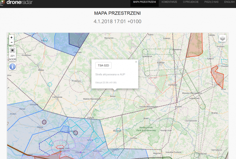Open the map layers control
Viewport: 236px width, 159px height.
click(x=222, y=38)
